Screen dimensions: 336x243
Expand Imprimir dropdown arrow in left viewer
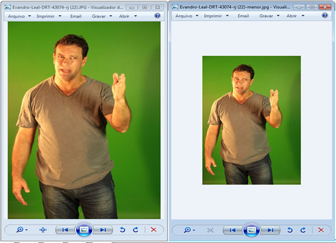click(x=60, y=16)
